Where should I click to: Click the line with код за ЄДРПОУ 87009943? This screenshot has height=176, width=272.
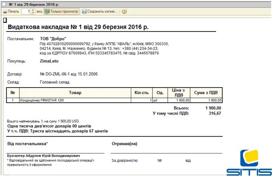tap(99, 53)
